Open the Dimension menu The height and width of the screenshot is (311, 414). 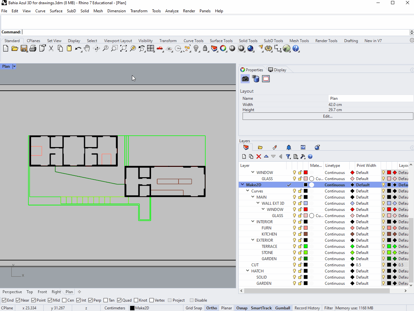(x=116, y=11)
